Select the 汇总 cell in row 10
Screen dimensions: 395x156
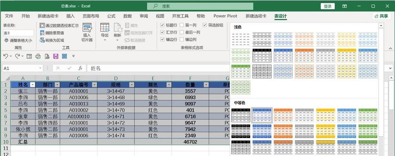[23, 142]
